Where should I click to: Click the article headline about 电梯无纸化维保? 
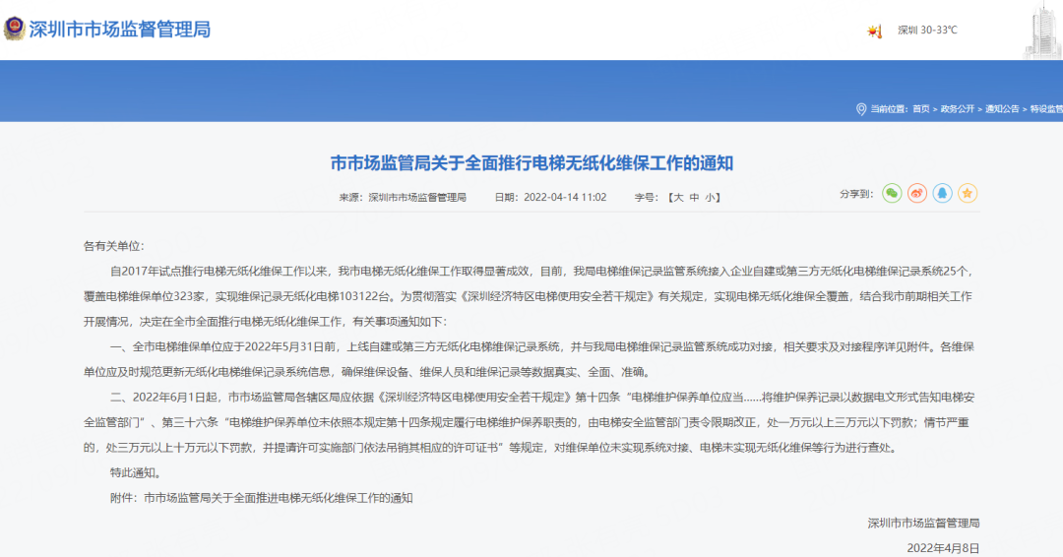[531, 162]
